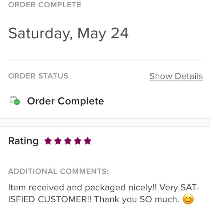Viewport: 211px width, 211px height.
Task: Select the fourth purple rating star
Action: tap(77, 141)
